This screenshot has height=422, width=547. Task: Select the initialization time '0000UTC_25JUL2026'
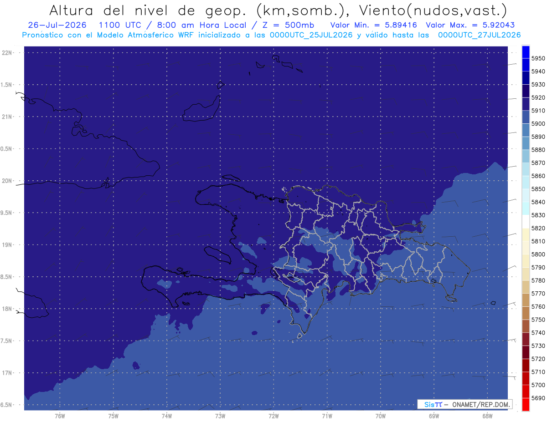(312, 35)
